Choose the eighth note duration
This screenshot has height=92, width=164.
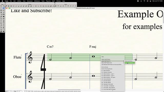click(x=21, y=6)
